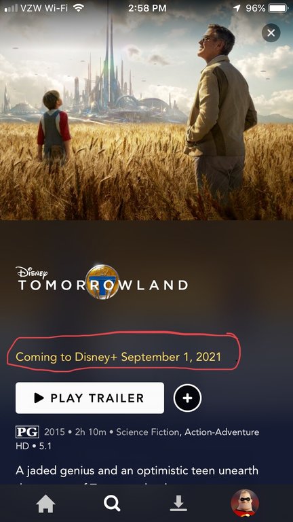This screenshot has height=522, width=293.
Task: Open the Mr. Incredible profile avatar
Action: (245, 503)
